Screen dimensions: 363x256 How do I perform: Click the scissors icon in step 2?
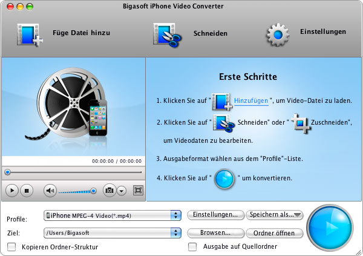point(224,123)
